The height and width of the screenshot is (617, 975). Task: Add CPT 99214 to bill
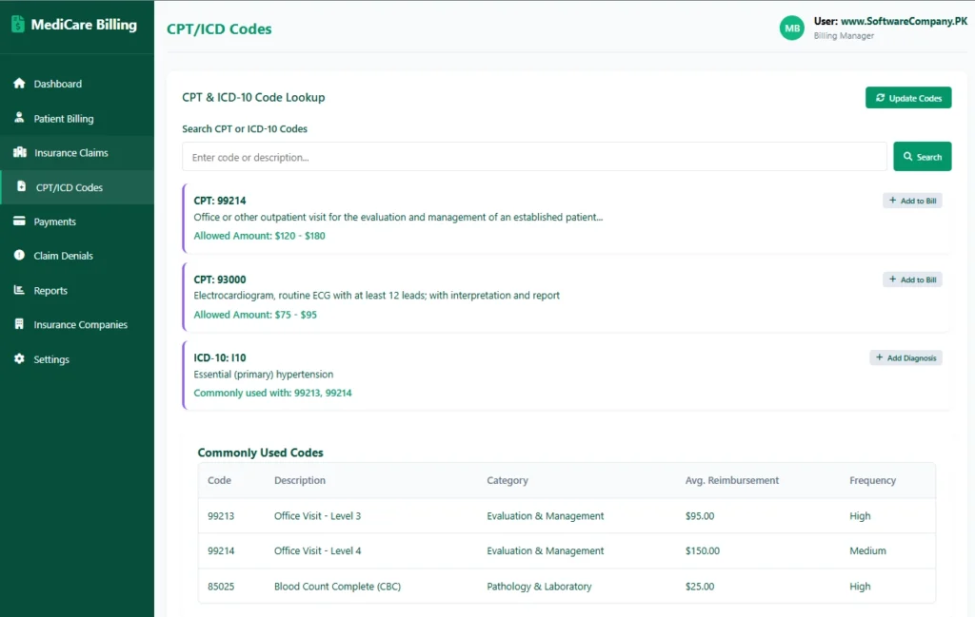coord(912,201)
